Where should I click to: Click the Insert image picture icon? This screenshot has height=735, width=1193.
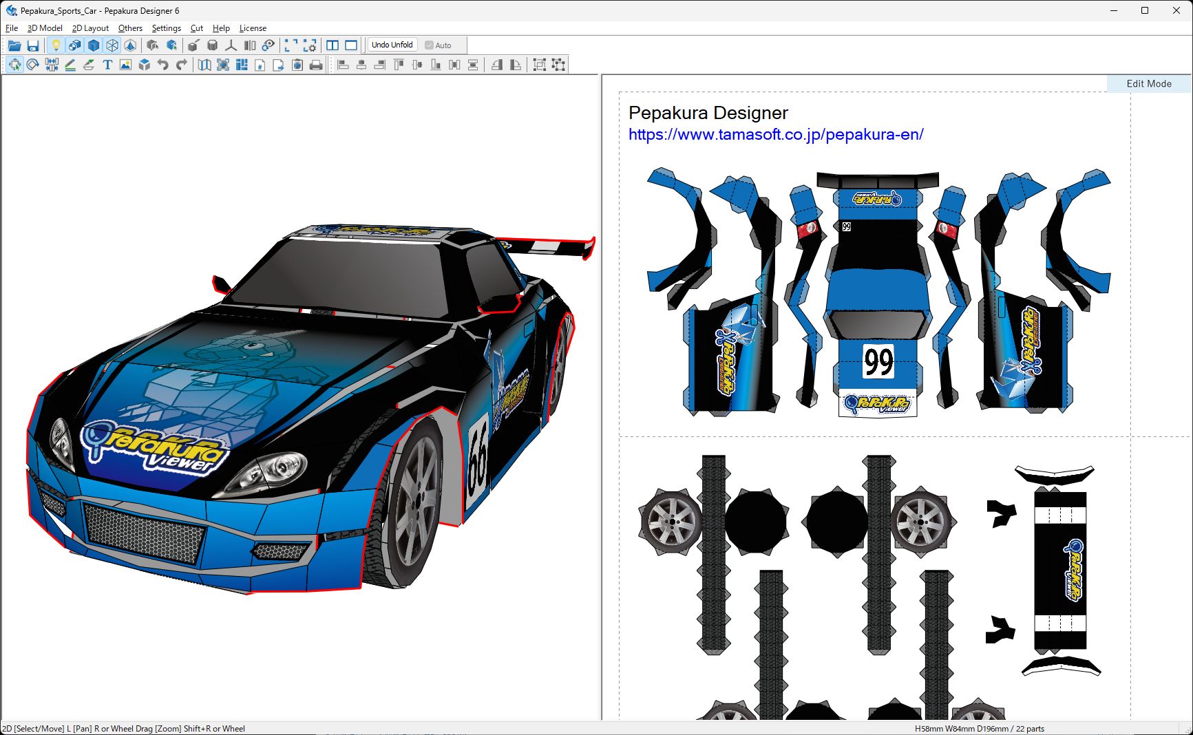[126, 65]
